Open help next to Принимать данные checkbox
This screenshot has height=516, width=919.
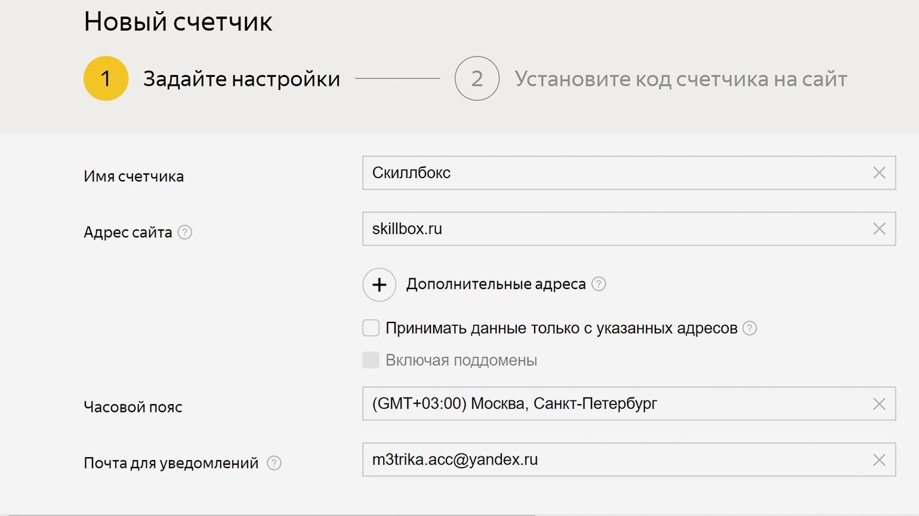click(x=750, y=328)
